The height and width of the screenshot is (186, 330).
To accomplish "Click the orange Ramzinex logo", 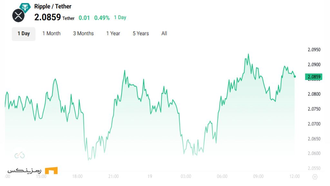I will [51, 170].
